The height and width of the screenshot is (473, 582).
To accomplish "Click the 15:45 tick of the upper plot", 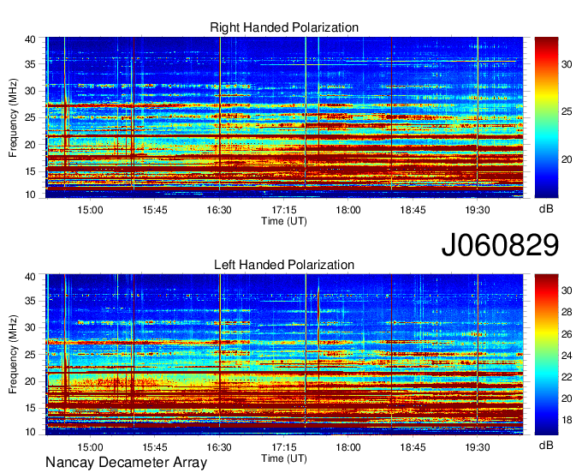I will [155, 210].
